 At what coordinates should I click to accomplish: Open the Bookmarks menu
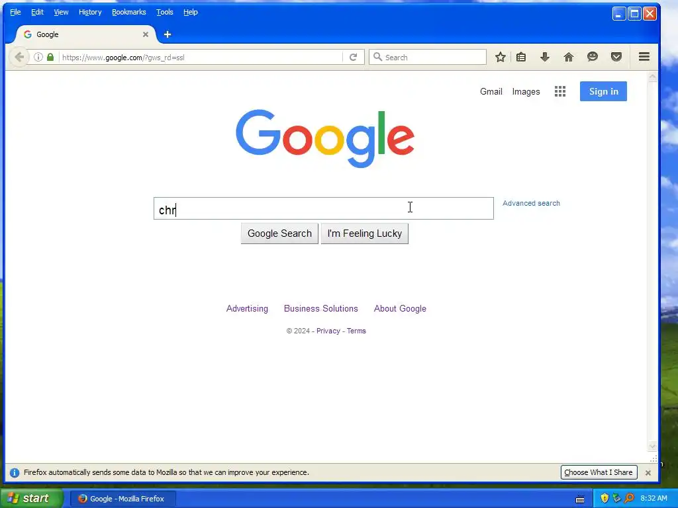[129, 12]
